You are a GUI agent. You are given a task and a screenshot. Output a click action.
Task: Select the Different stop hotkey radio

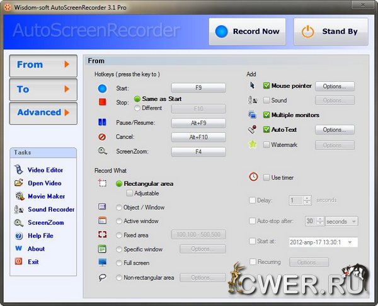coord(137,108)
